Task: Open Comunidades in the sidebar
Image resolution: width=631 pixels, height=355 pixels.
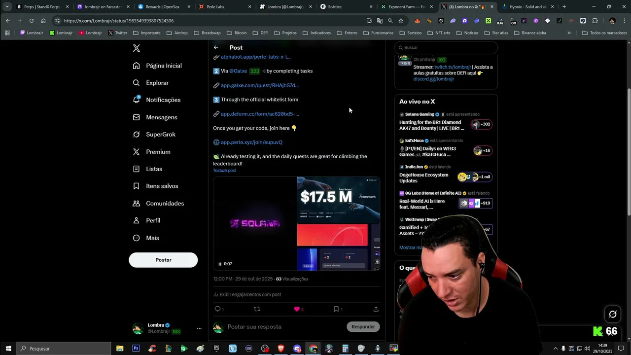Action: (158, 203)
